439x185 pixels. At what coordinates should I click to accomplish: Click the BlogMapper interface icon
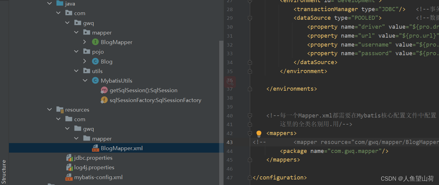96,42
